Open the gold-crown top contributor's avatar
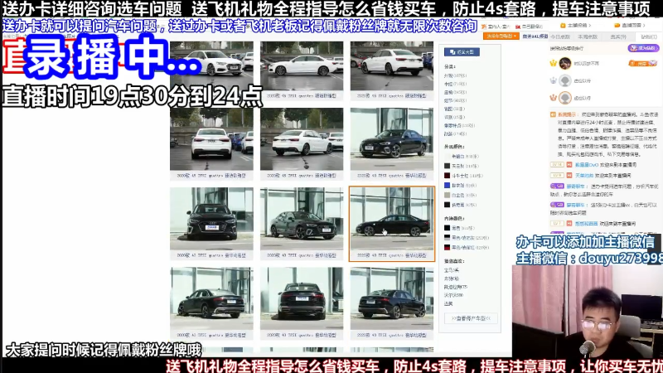The image size is (663, 373). (565, 64)
